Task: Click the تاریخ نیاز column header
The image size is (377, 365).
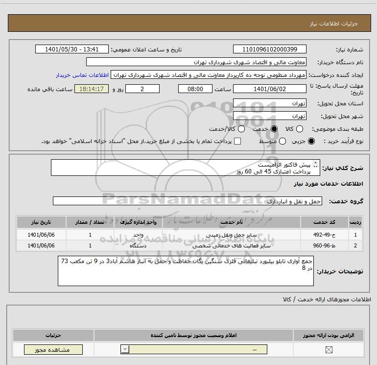Action: point(41,222)
